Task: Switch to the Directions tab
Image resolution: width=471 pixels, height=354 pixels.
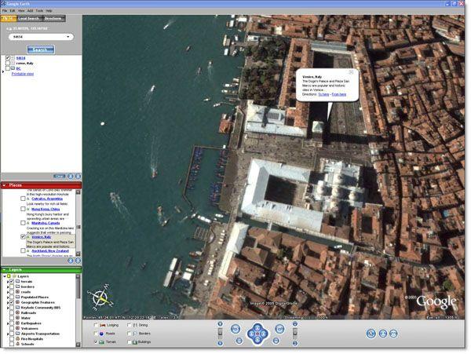Action: click(53, 19)
